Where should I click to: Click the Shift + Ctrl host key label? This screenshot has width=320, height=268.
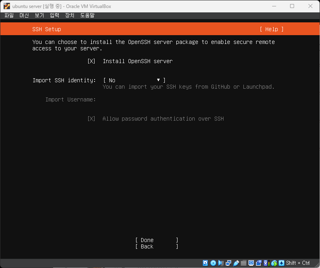pyautogui.click(x=298, y=263)
